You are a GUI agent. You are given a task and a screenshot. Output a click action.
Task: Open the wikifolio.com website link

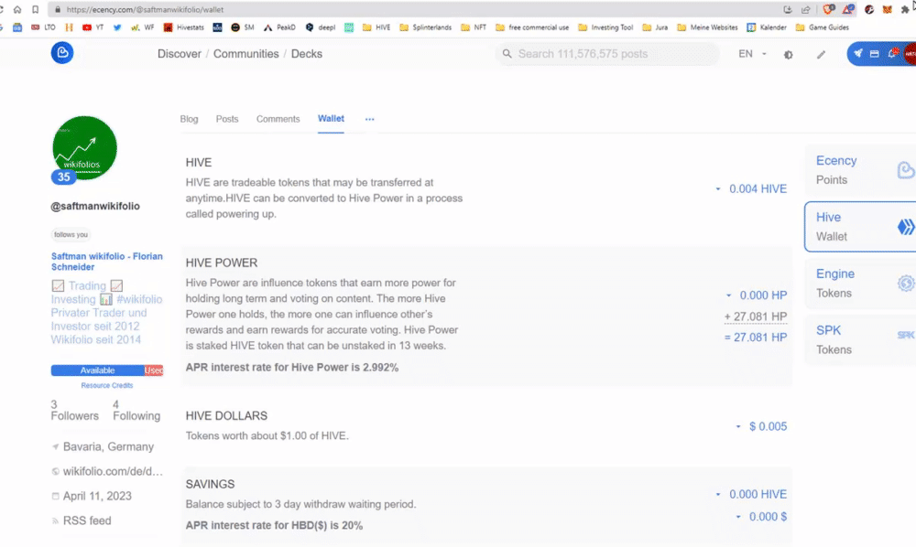coord(113,472)
